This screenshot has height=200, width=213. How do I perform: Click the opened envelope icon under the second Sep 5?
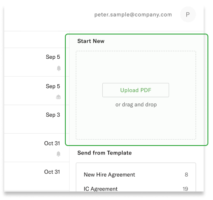tap(58, 97)
